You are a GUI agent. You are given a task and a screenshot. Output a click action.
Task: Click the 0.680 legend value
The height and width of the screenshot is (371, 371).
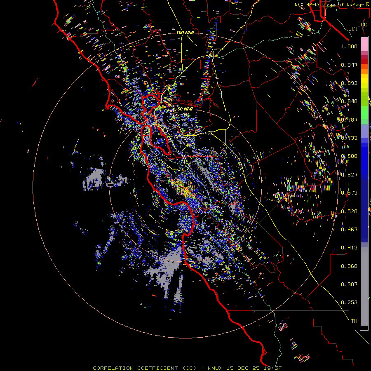pos(349,156)
